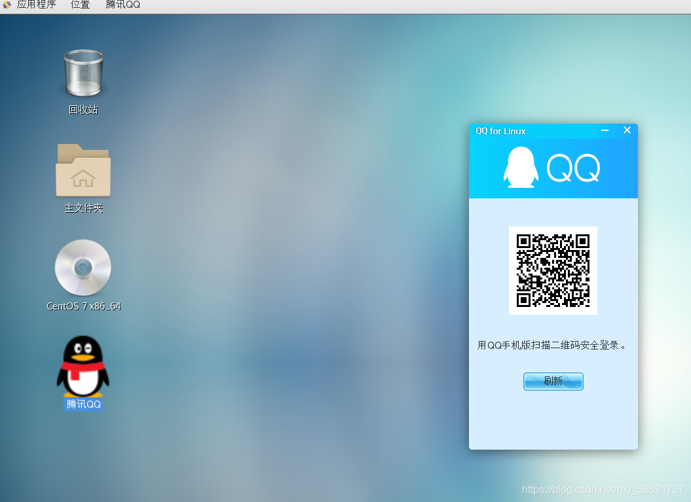Click the 主文件夹 label text
The height and width of the screenshot is (502, 691).
coord(83,208)
